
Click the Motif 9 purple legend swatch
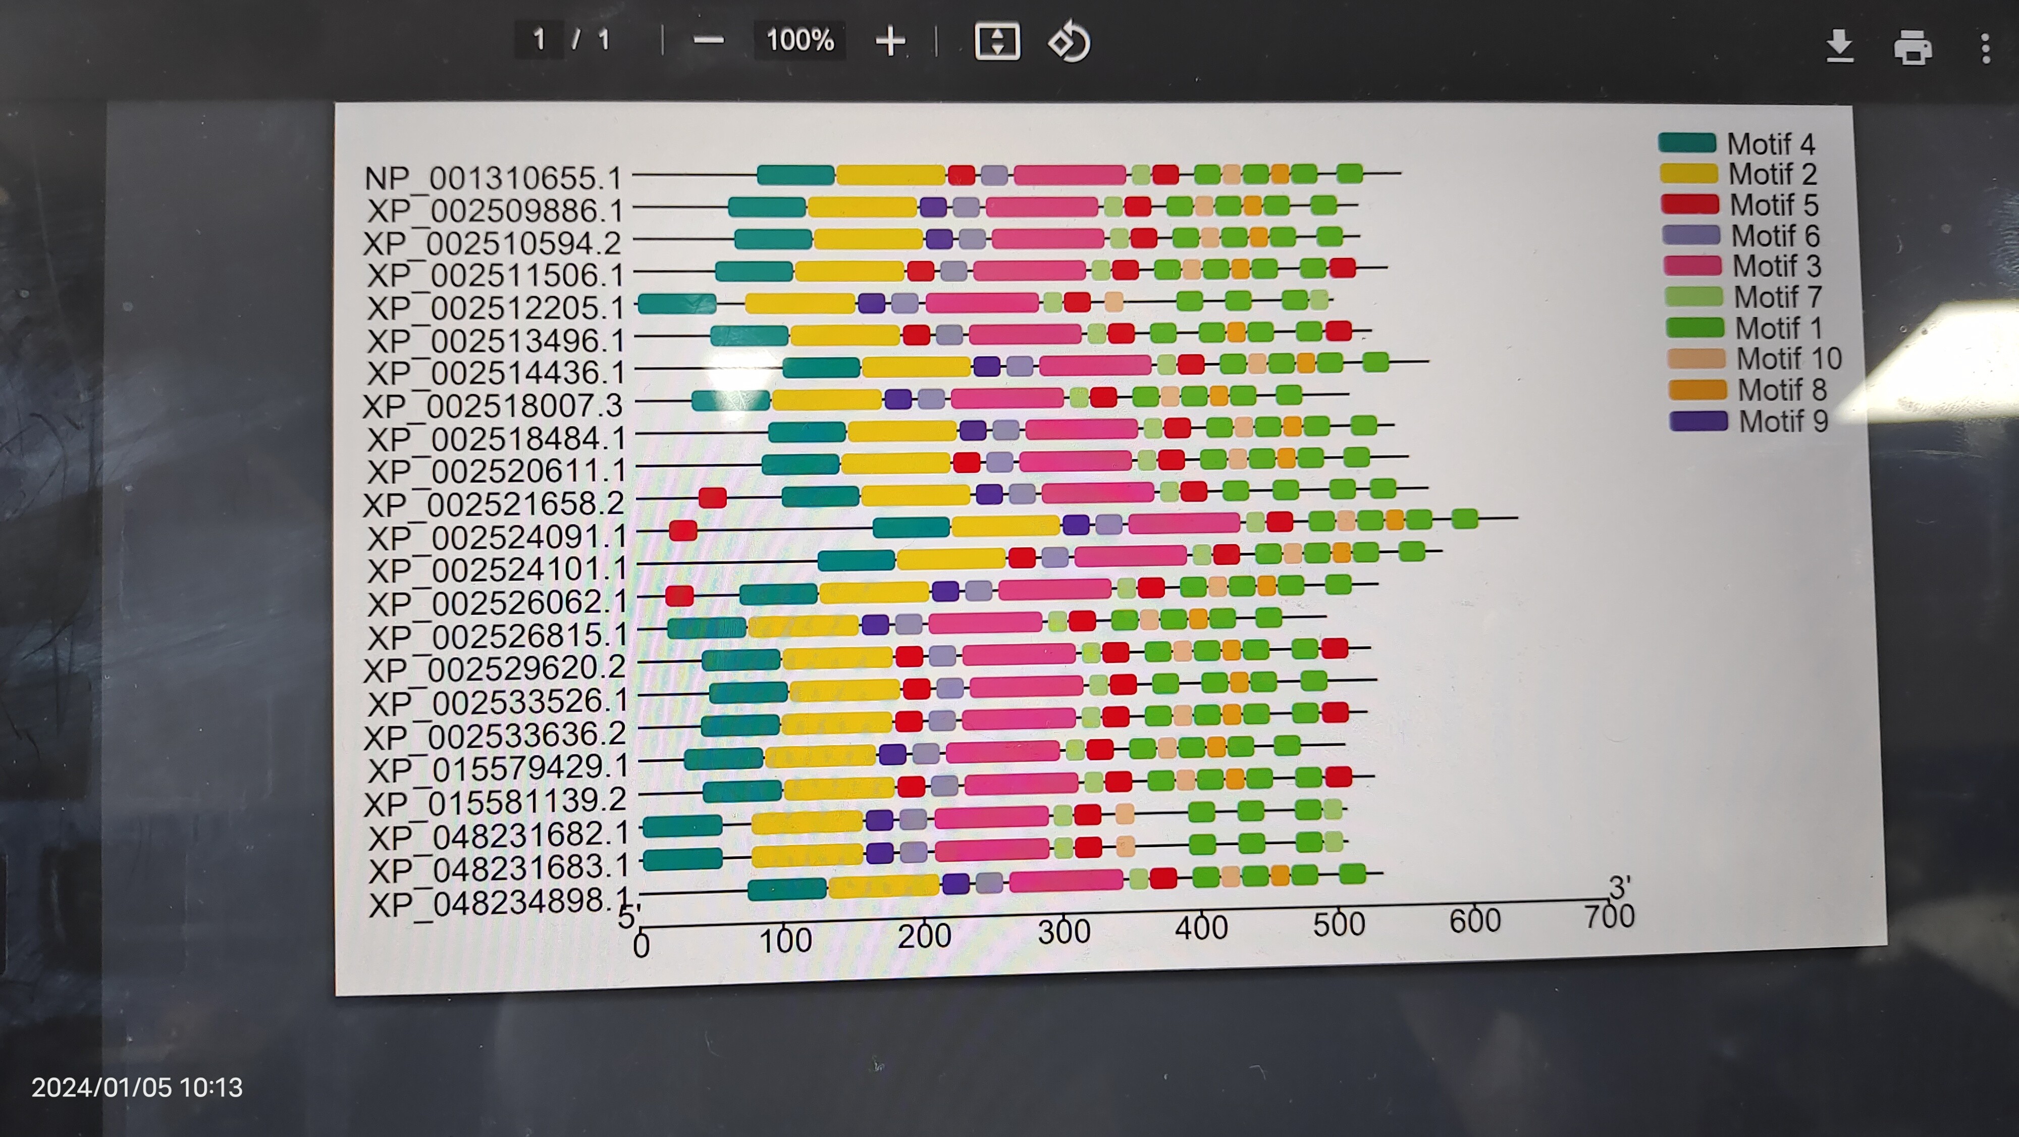[x=1698, y=421]
